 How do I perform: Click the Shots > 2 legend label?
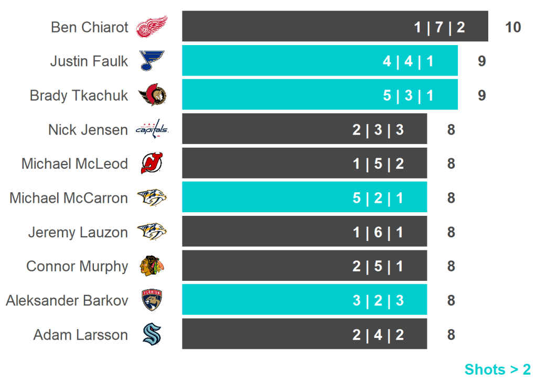pos(497,369)
